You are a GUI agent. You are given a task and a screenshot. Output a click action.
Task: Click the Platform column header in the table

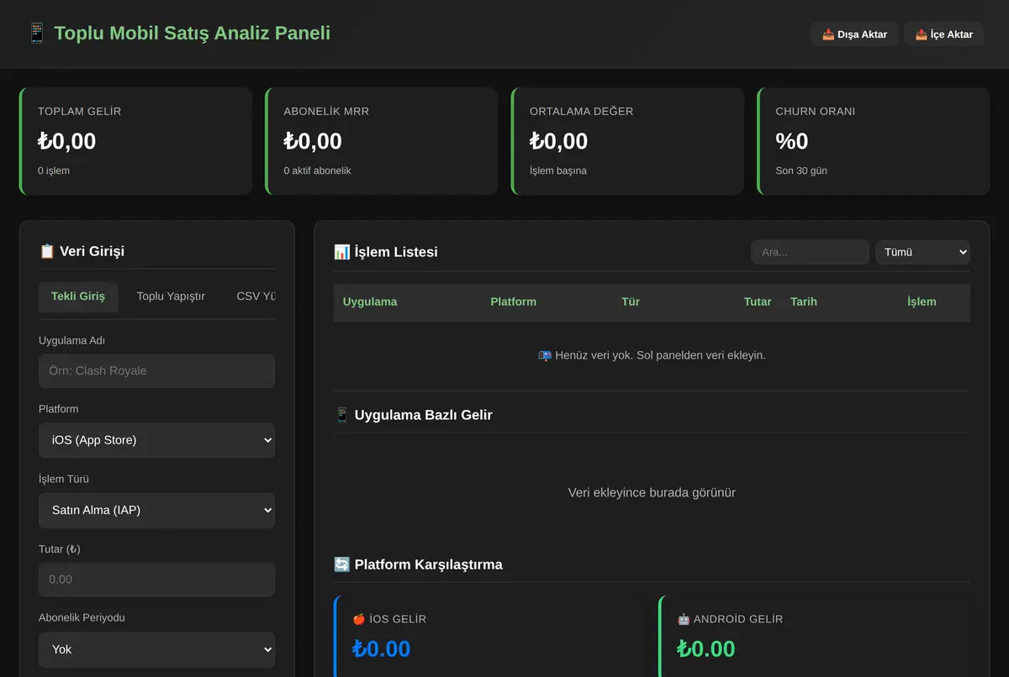513,302
